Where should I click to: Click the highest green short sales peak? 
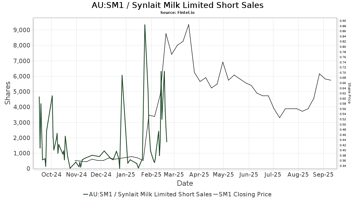point(145,25)
